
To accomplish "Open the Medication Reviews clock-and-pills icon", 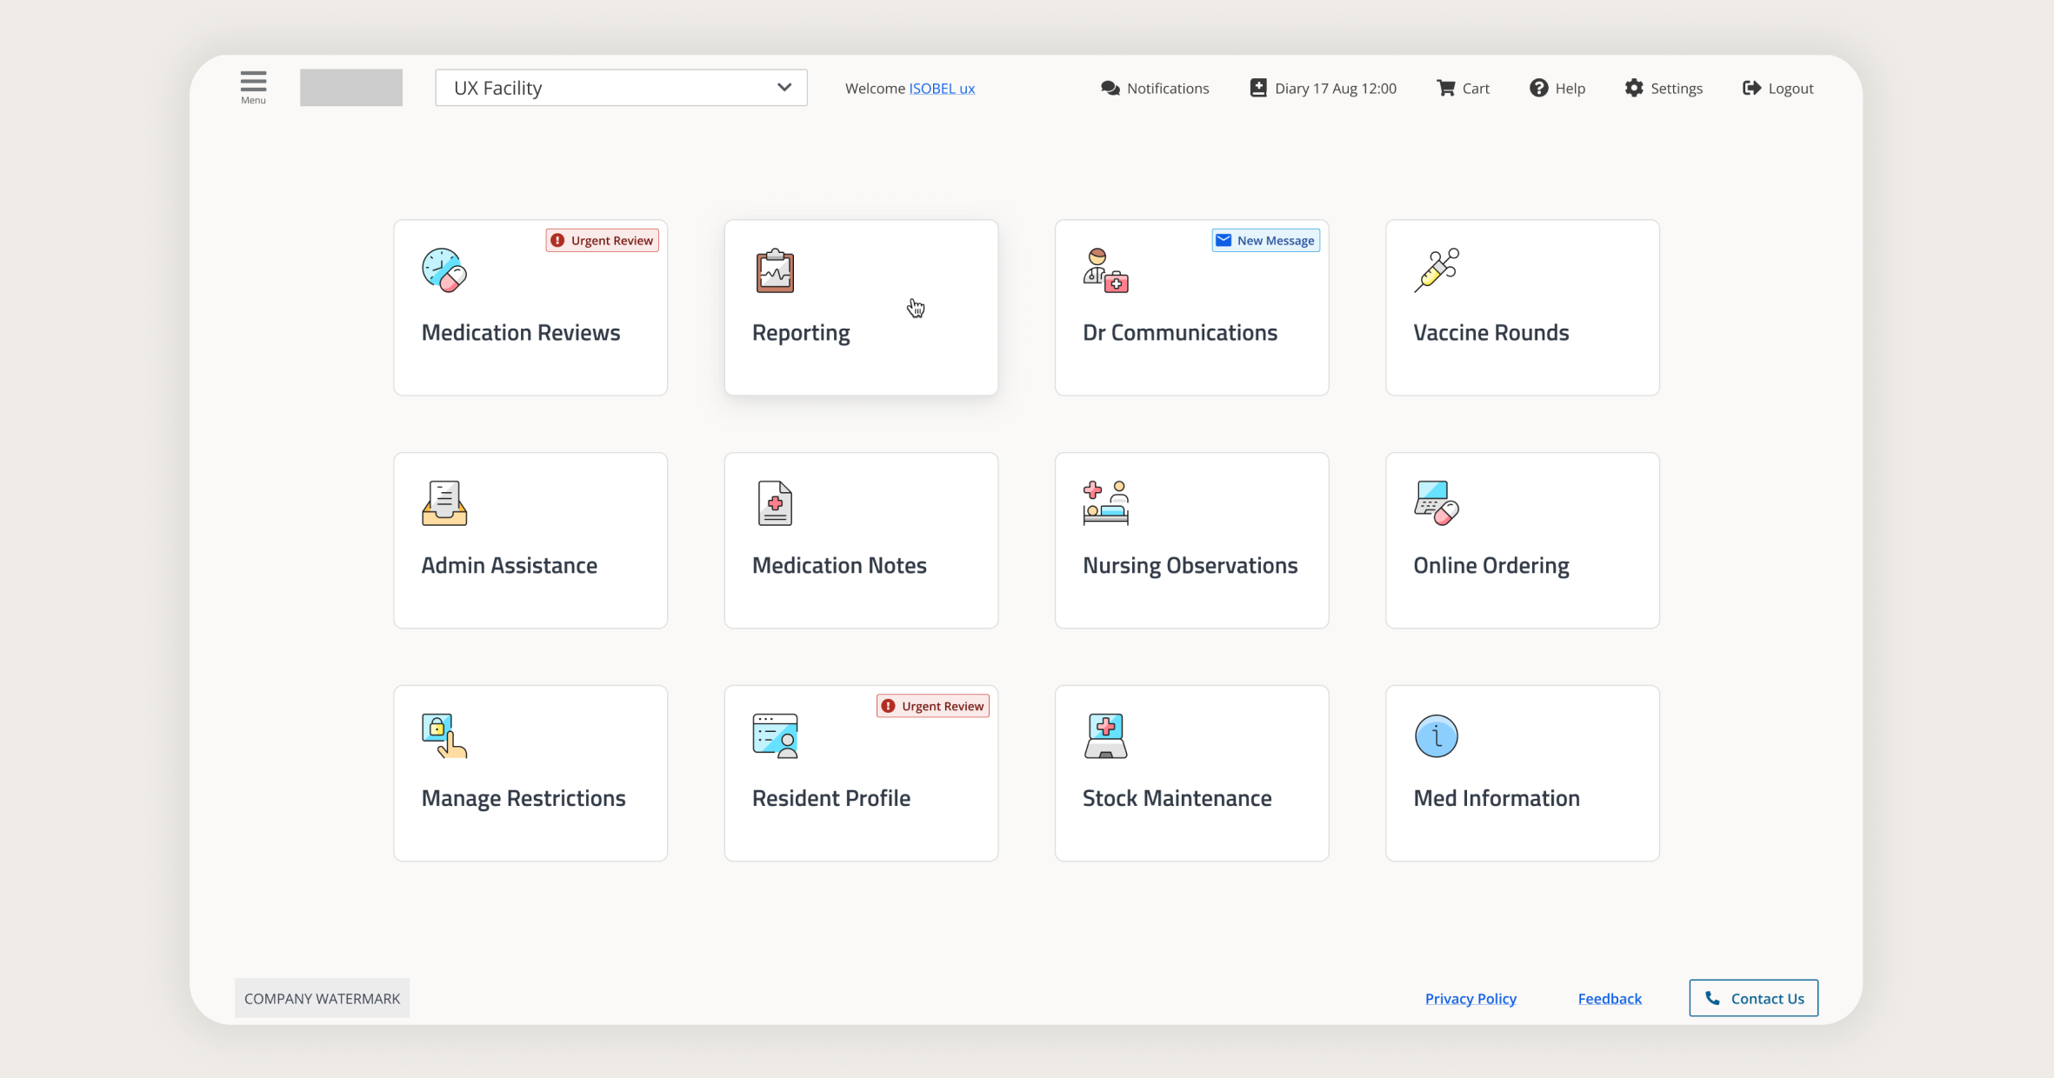I will (443, 269).
